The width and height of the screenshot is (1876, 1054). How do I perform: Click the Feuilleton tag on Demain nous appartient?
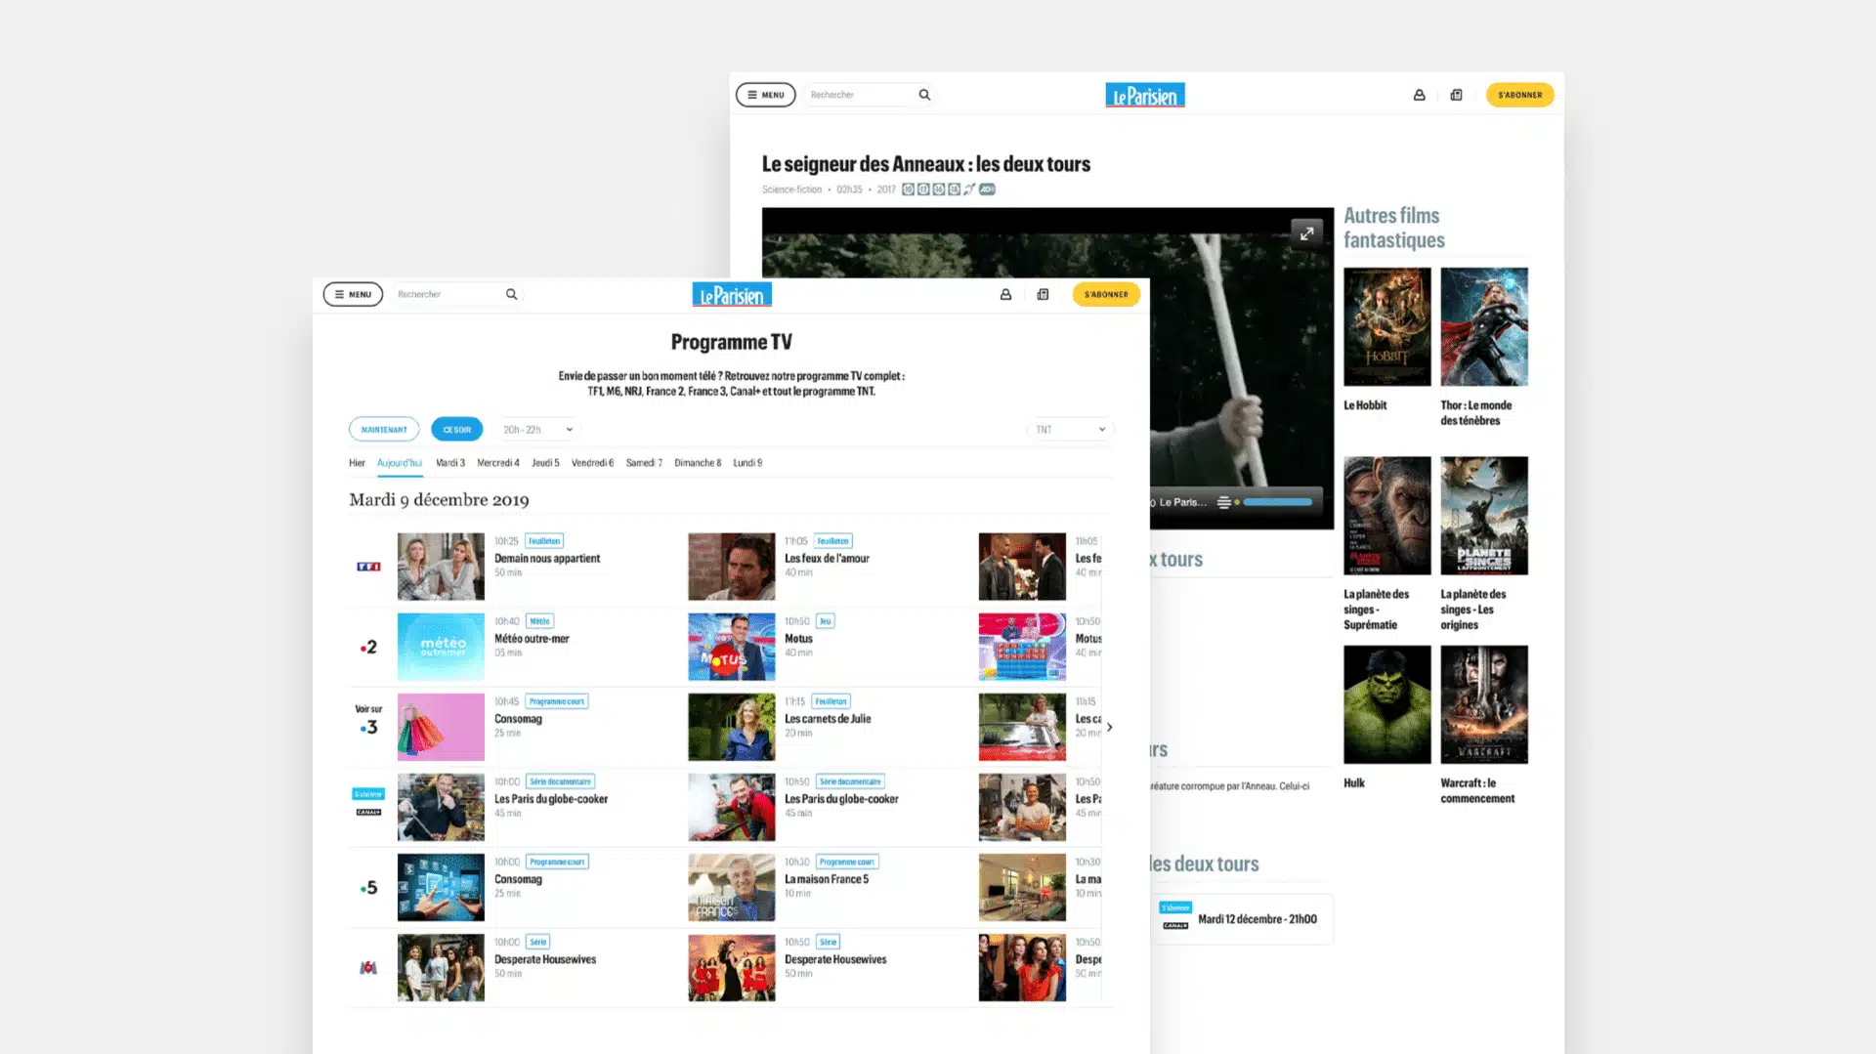pyautogui.click(x=544, y=541)
